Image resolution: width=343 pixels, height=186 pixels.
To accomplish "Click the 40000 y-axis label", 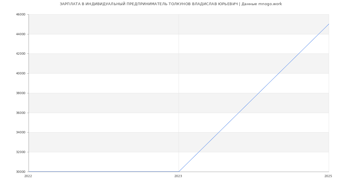I will point(21,74).
